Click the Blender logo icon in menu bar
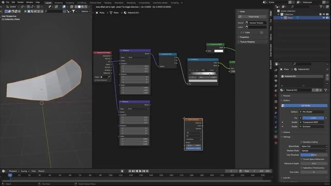This screenshot has width=331, height=186. coord(3,2)
